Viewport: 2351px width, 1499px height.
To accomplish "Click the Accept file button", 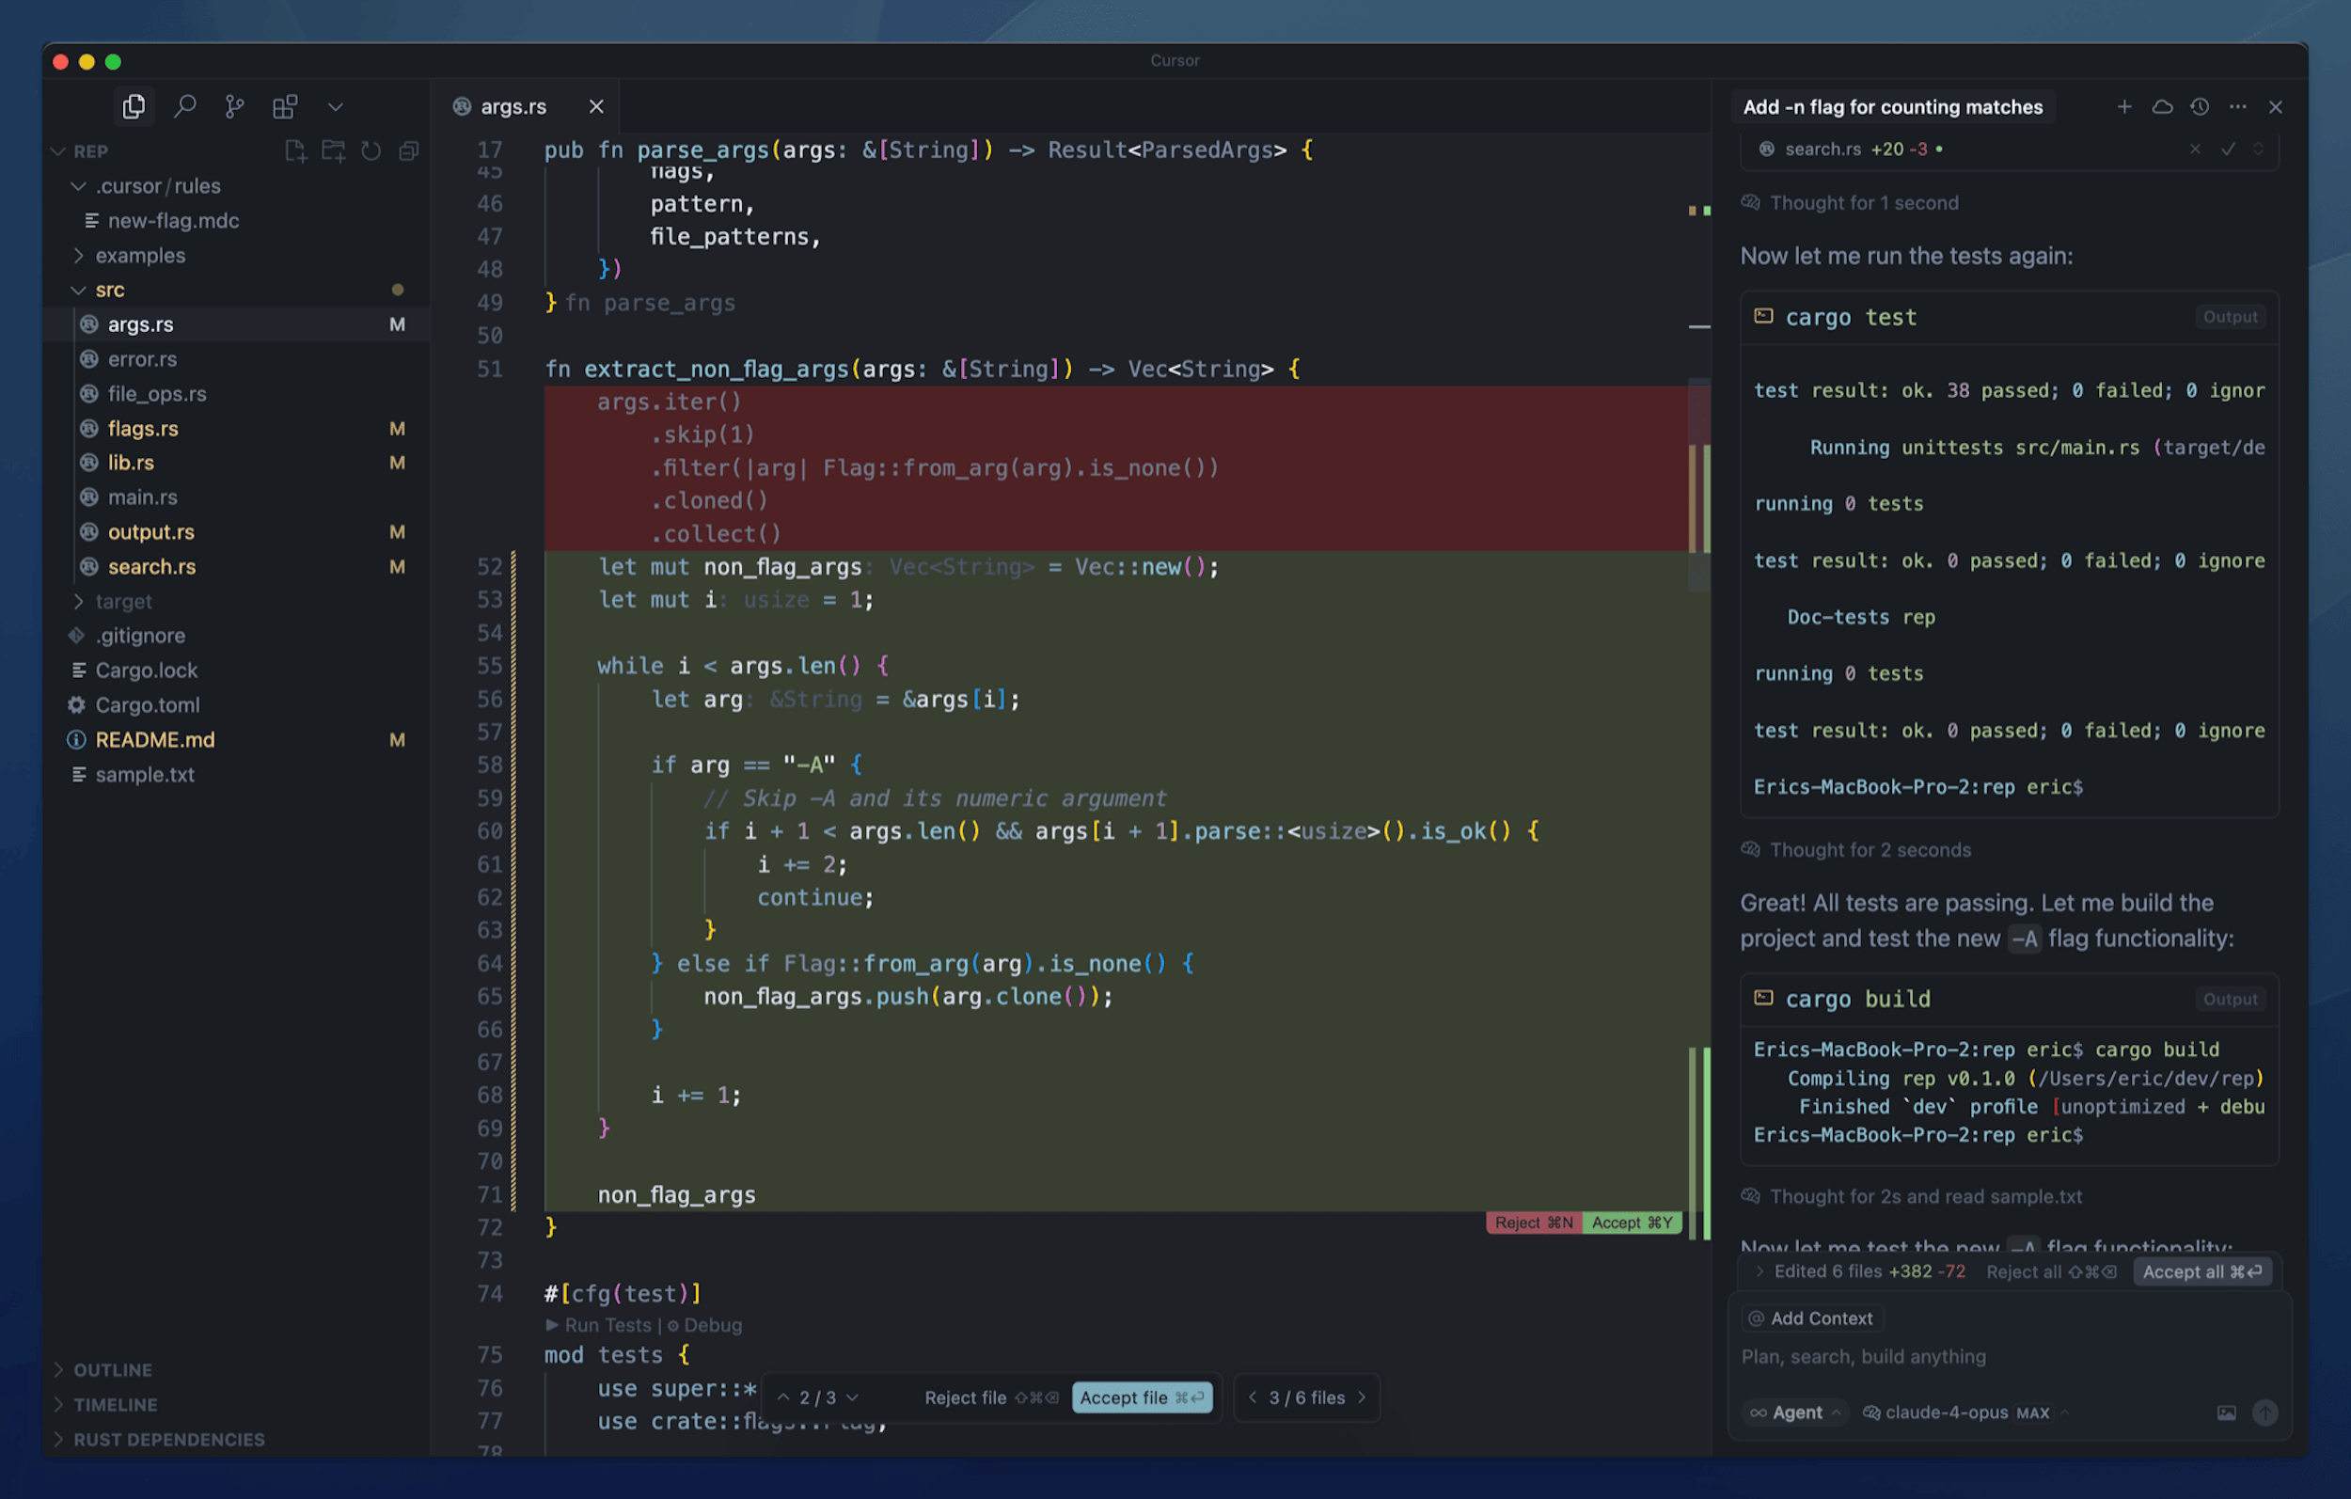I will click(1142, 1397).
